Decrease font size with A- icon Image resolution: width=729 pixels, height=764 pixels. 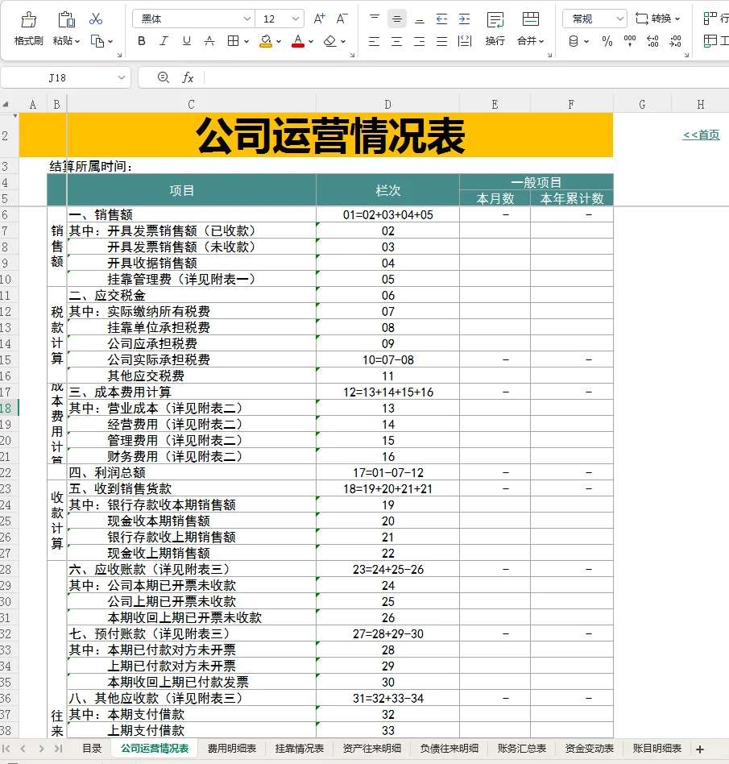tap(342, 19)
